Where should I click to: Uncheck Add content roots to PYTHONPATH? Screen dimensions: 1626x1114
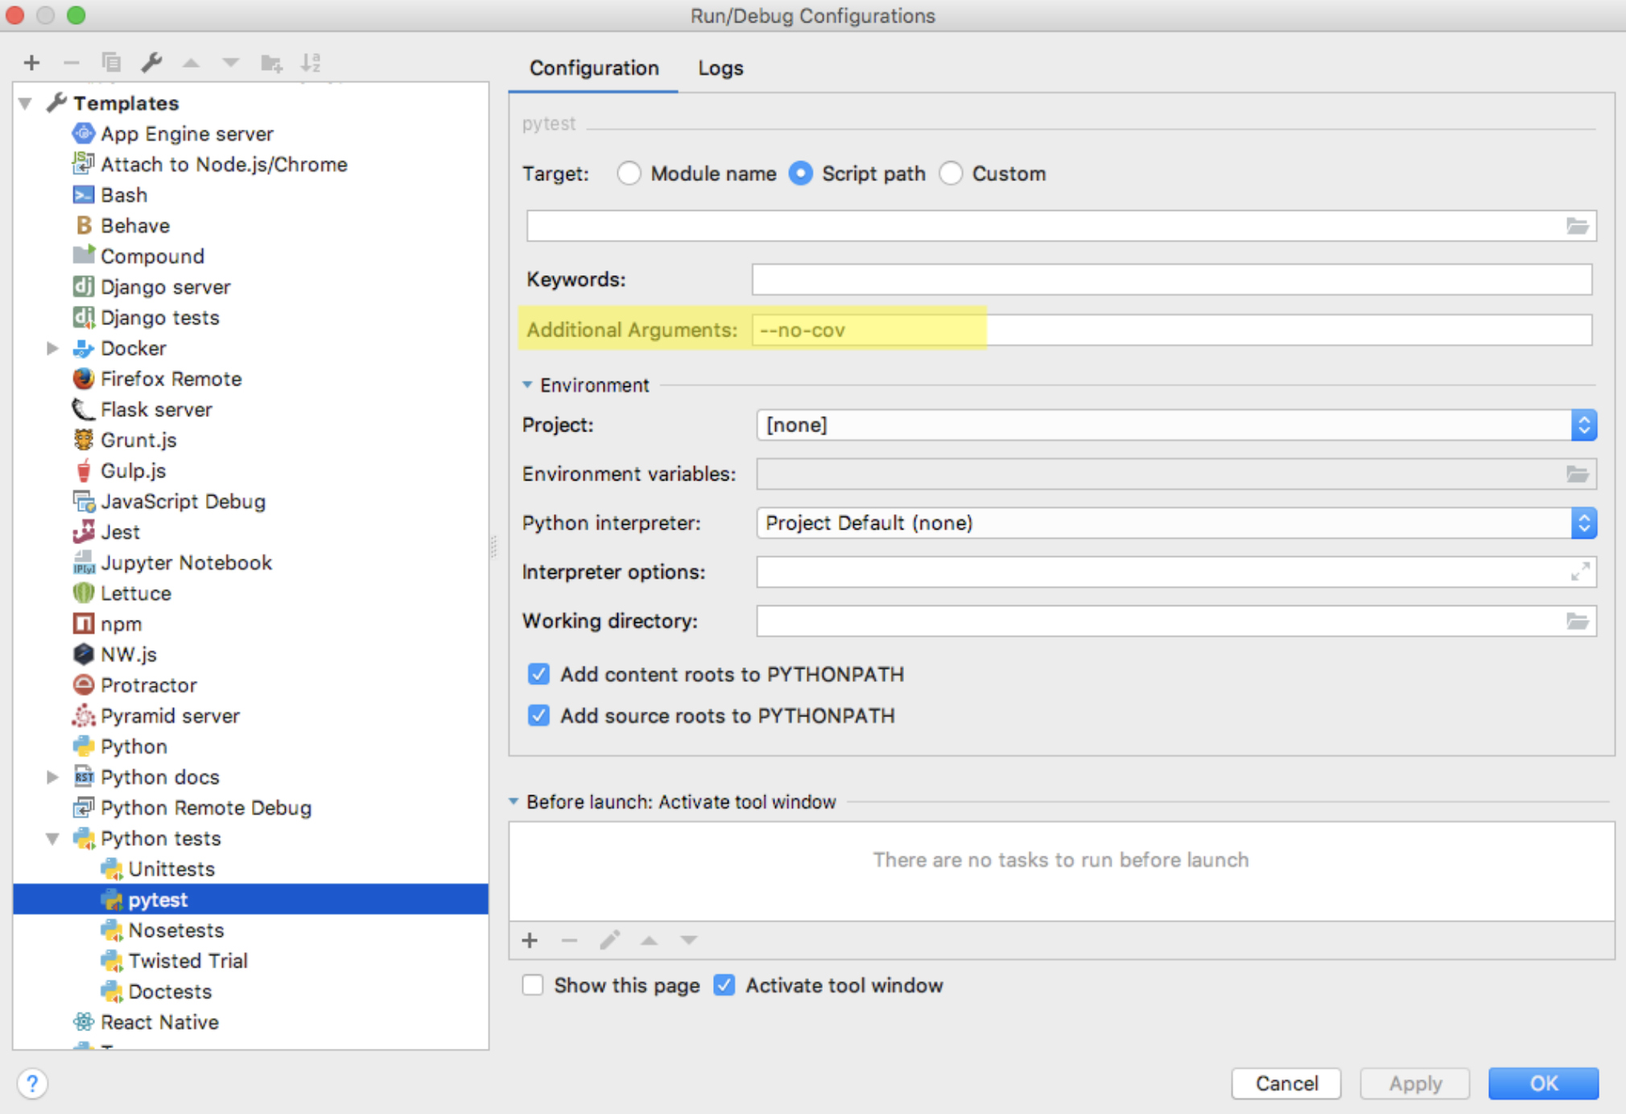538,675
